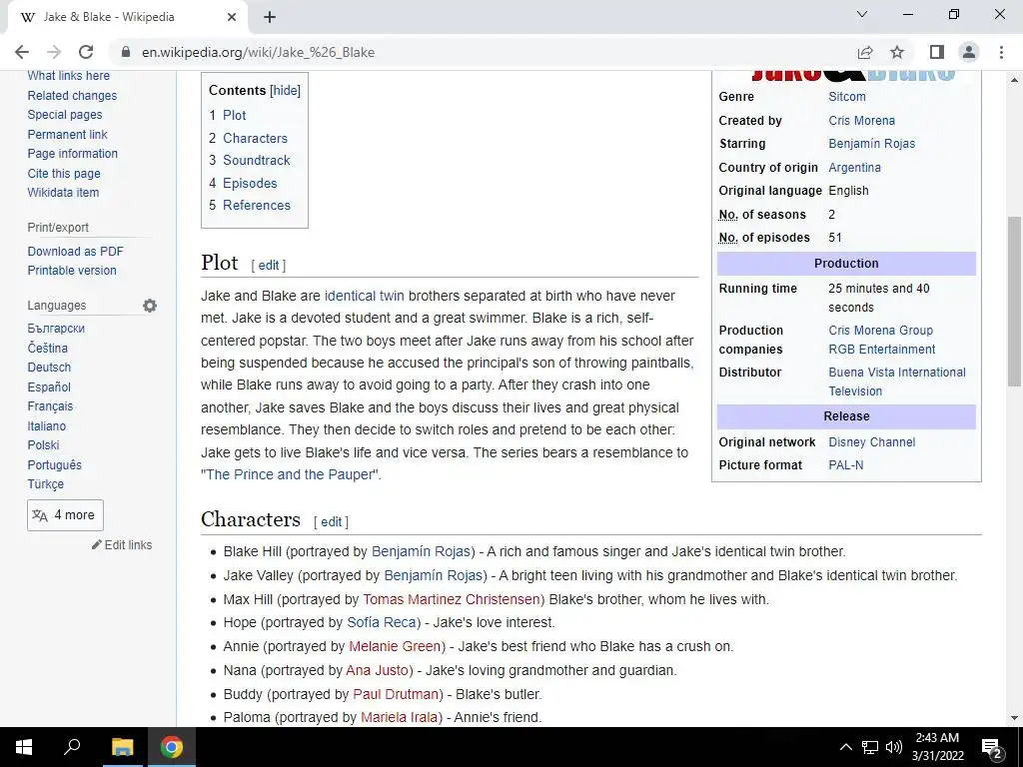1023x767 pixels.
Task: Open taskbar search magnifier
Action: click(72, 747)
